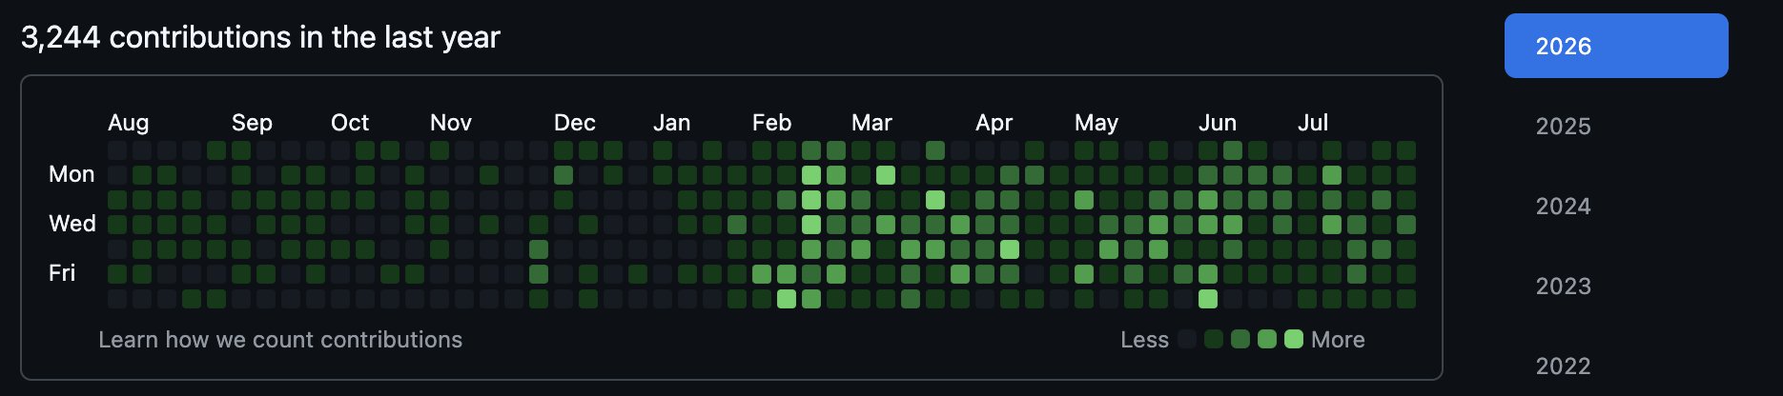Click the Mar month label
The width and height of the screenshot is (1783, 396).
click(x=872, y=123)
